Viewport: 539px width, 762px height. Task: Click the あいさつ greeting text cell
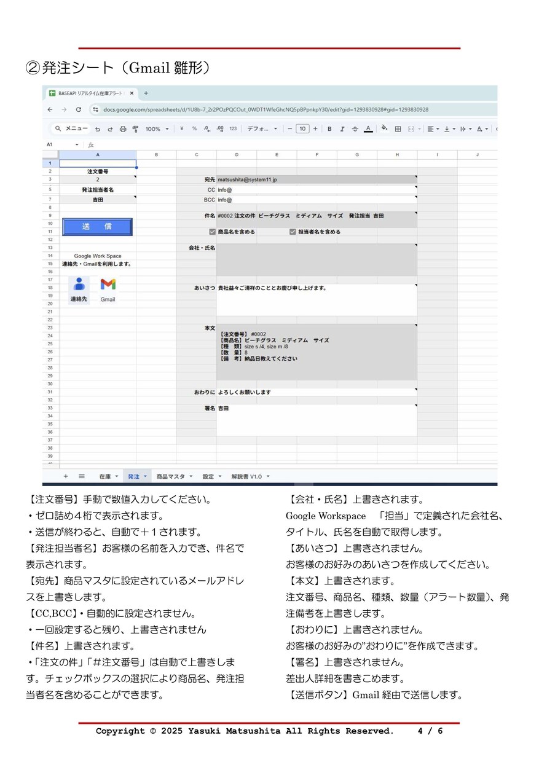coord(317,300)
